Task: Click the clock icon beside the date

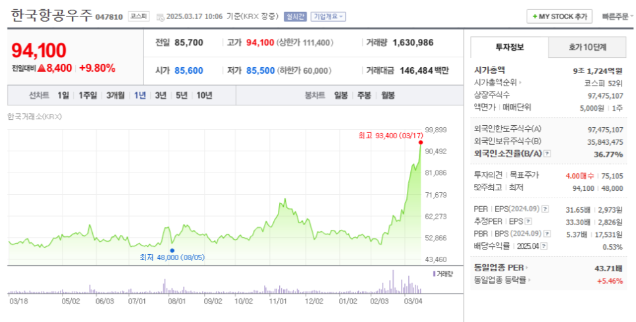Action: [x=160, y=17]
